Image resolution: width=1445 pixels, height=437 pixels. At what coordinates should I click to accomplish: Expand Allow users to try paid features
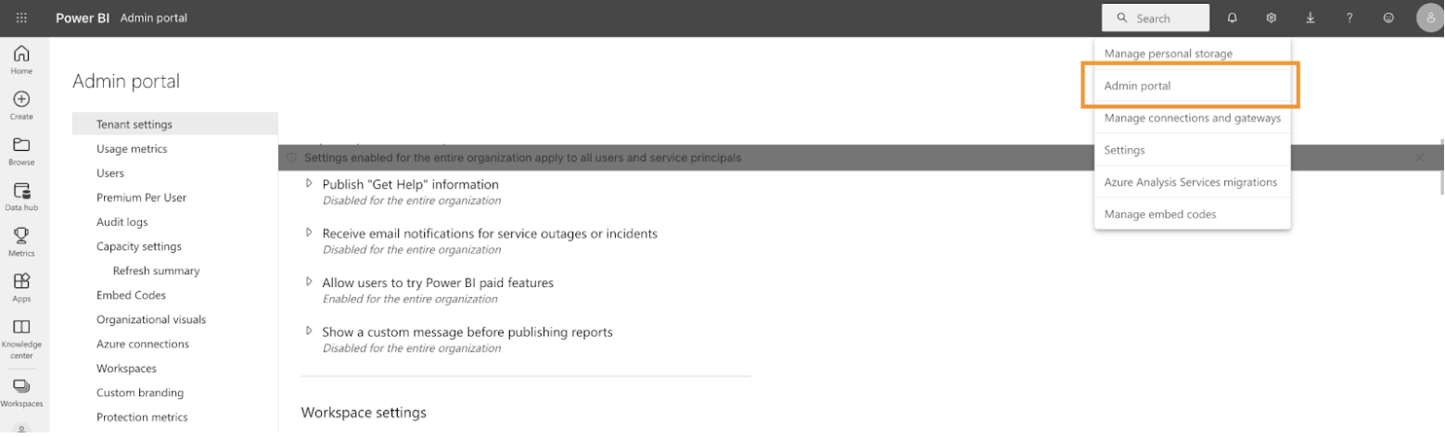pyautogui.click(x=310, y=281)
